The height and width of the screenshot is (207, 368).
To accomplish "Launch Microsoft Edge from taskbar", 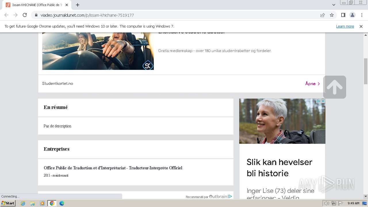I will click(x=62, y=203).
